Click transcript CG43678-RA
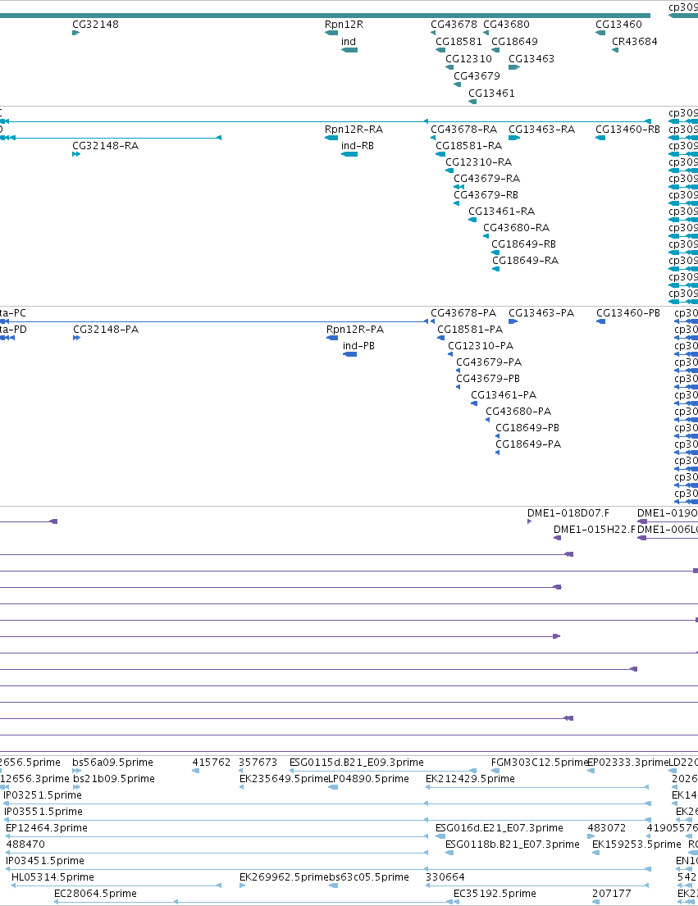698x906 pixels. pyautogui.click(x=463, y=130)
